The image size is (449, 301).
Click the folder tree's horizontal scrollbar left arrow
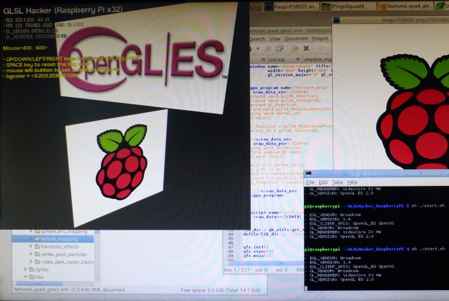pyautogui.click(x=14, y=284)
